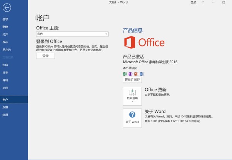Image resolution: width=232 pixels, height=160 pixels.
Task: Expand the Office 主题 dropdown
Action: pos(72,34)
